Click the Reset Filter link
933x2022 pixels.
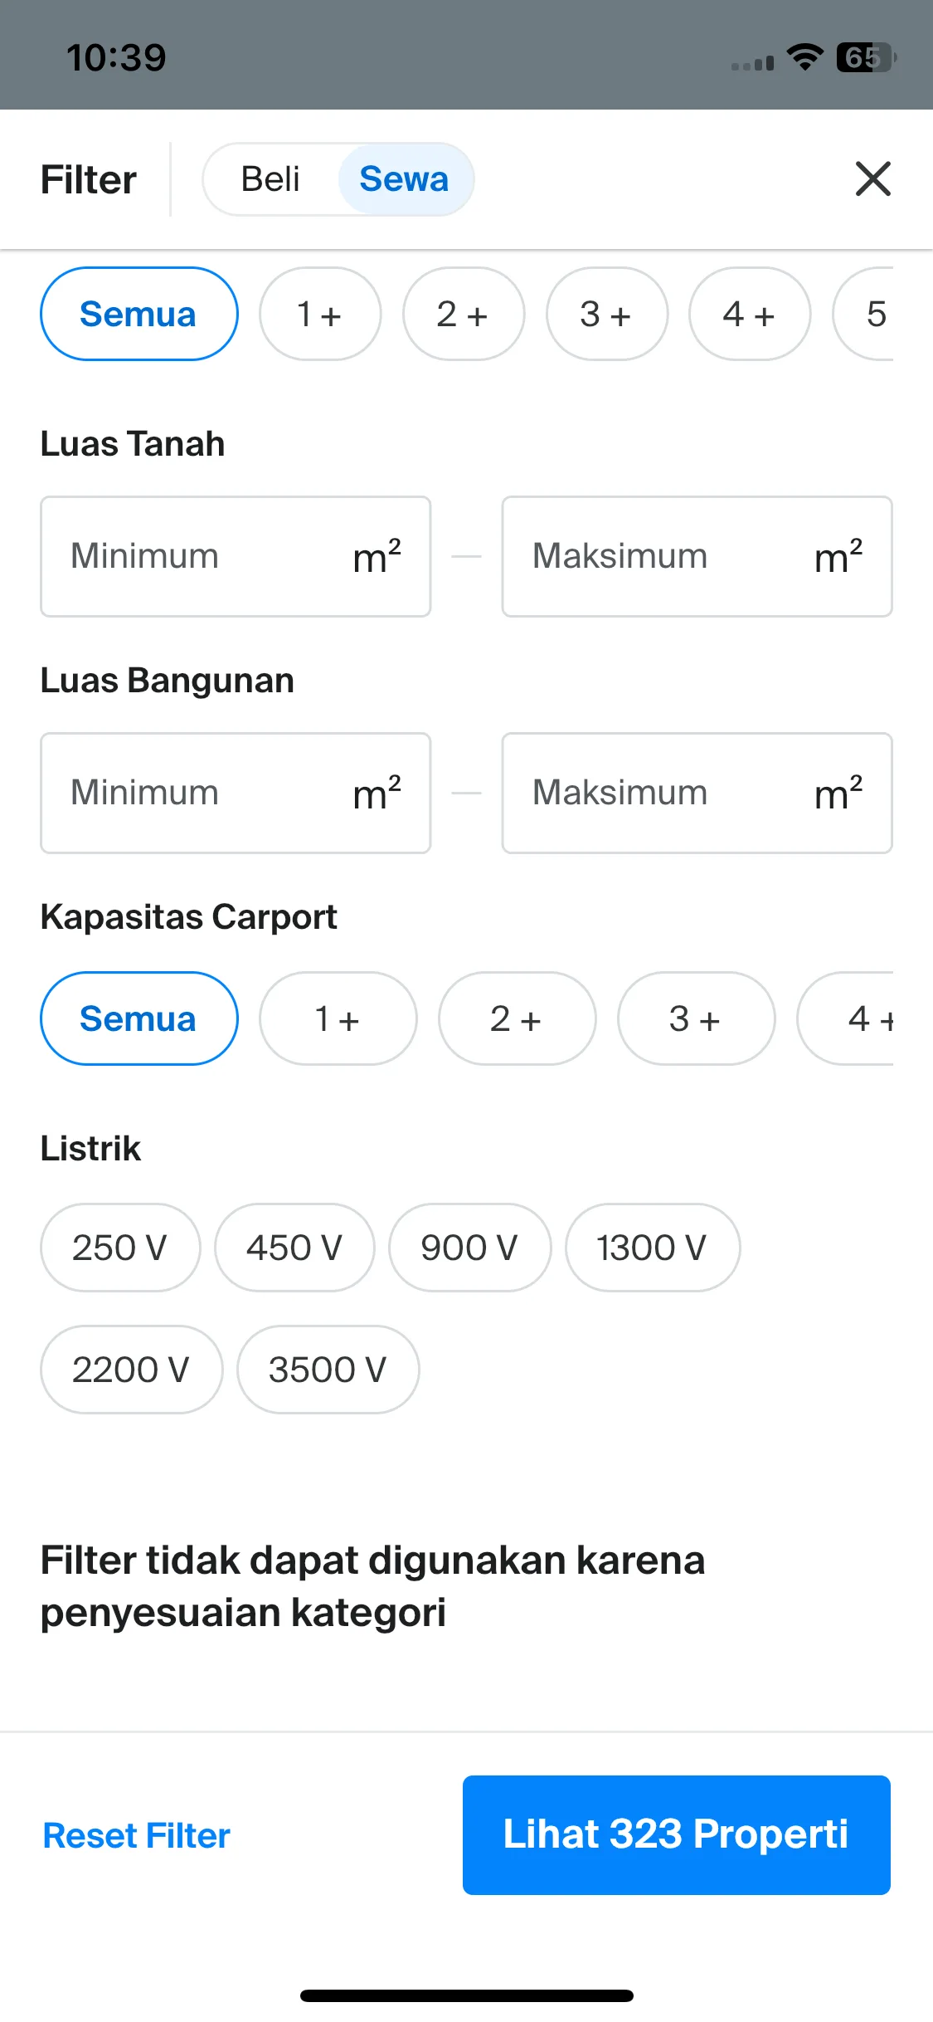pos(136,1835)
